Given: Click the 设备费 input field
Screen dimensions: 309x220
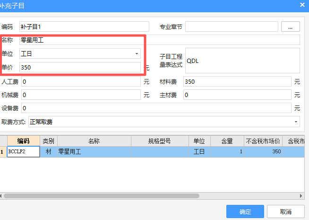Looking at the screenshot, I should pyautogui.click(x=156, y=108).
